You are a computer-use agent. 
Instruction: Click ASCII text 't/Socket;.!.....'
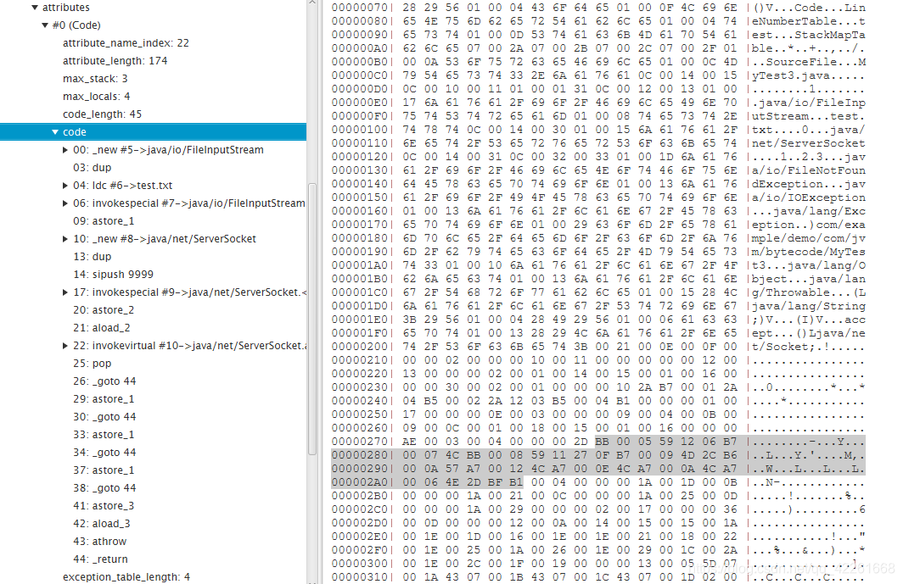tap(808, 347)
